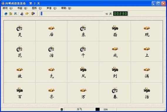
Task: Select the monster truck tile with 风
Action: click(x=83, y=72)
